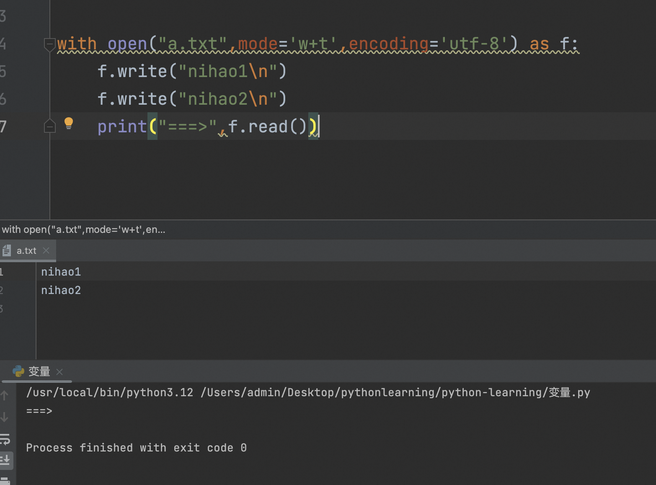Click the yellow lightbulb intention icon
The height and width of the screenshot is (485, 656).
click(x=69, y=124)
